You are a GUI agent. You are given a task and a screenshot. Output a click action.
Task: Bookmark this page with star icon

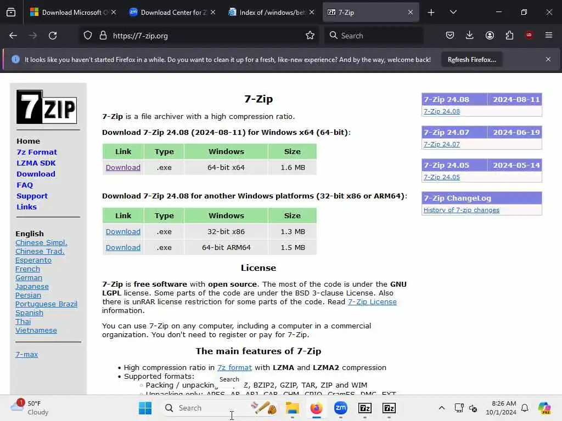(310, 36)
